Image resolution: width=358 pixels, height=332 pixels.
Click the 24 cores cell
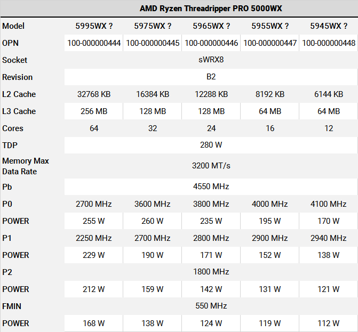pos(211,128)
